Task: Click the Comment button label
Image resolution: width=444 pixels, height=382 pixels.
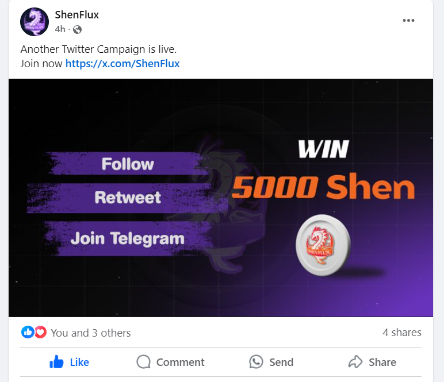Action: [x=181, y=362]
